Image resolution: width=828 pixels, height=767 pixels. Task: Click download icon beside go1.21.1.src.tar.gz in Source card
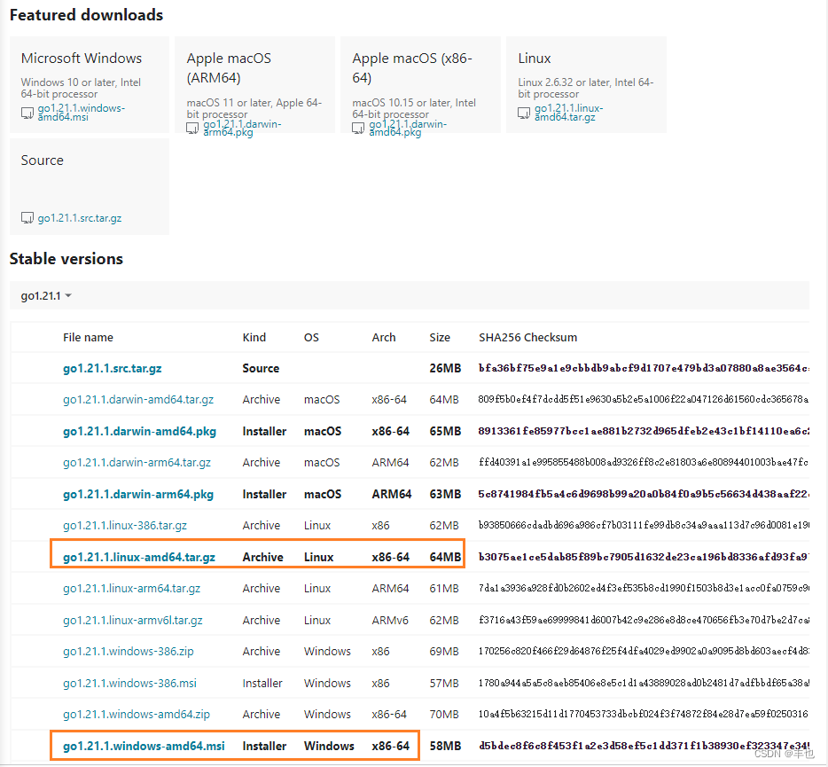click(27, 217)
